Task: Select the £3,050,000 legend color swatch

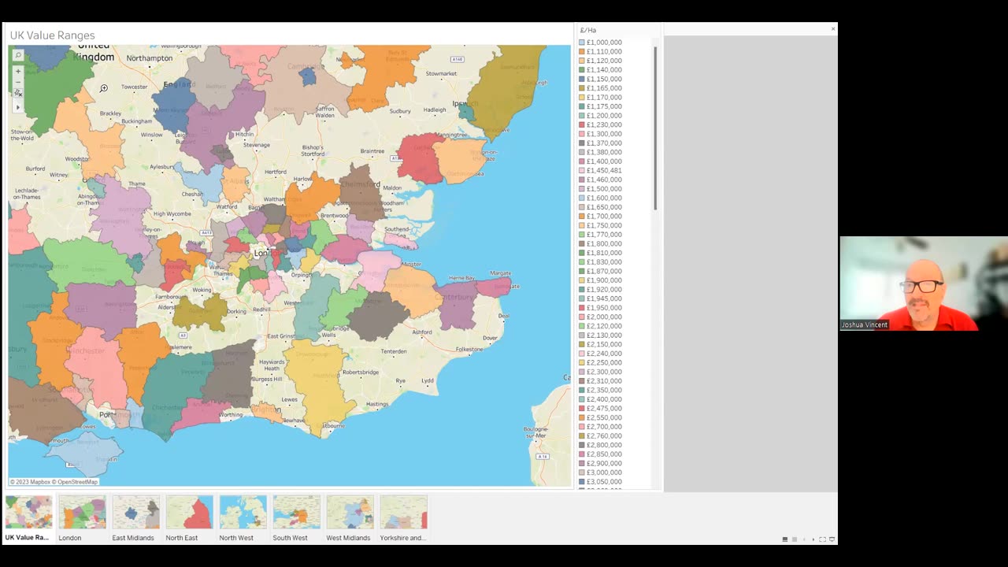Action: click(x=582, y=481)
